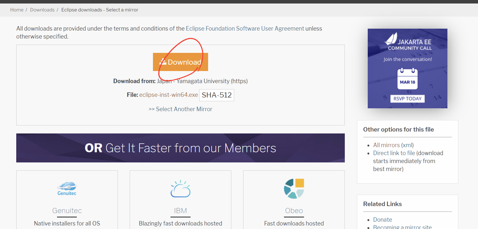The image size is (478, 229).
Task: Go to the Downloads breadcrumb
Action: (42, 10)
